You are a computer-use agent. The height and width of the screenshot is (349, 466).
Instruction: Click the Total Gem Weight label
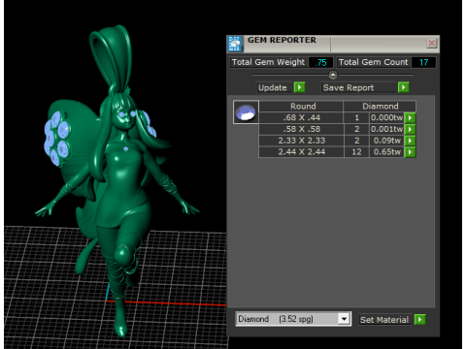click(268, 62)
